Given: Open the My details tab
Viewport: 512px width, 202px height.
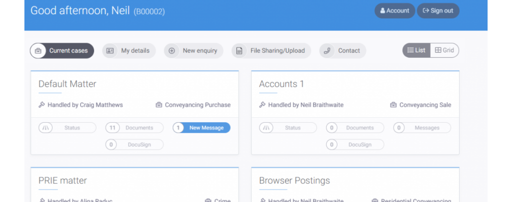Looking at the screenshot, I should tap(129, 51).
